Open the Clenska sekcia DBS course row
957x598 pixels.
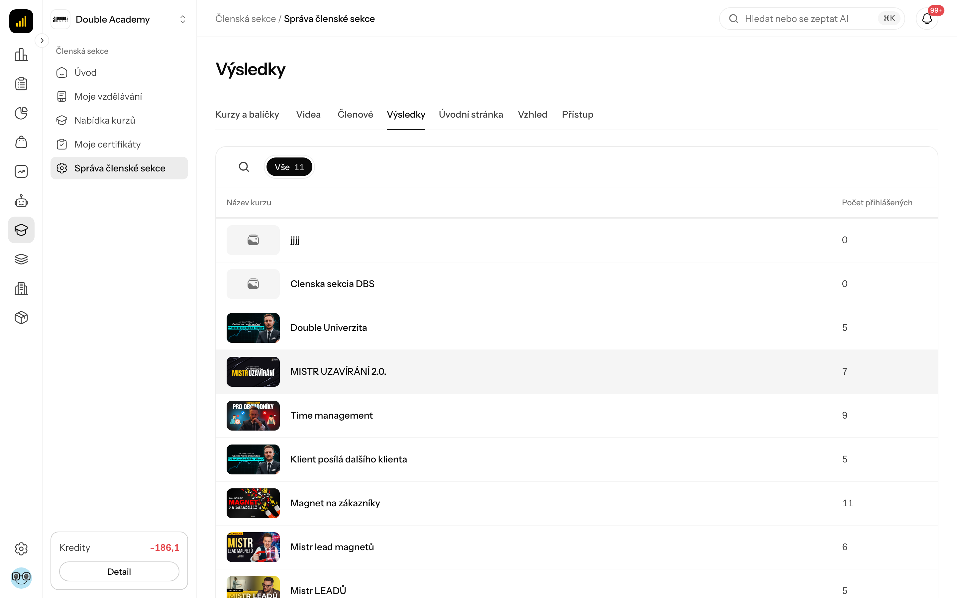(x=577, y=284)
